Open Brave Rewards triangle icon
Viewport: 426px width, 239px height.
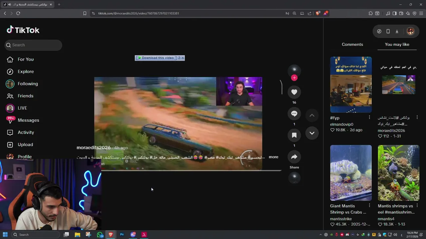(x=326, y=13)
